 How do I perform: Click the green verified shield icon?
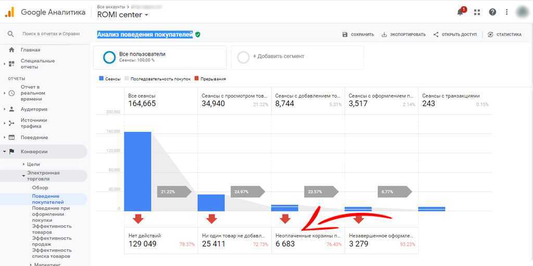tap(198, 35)
